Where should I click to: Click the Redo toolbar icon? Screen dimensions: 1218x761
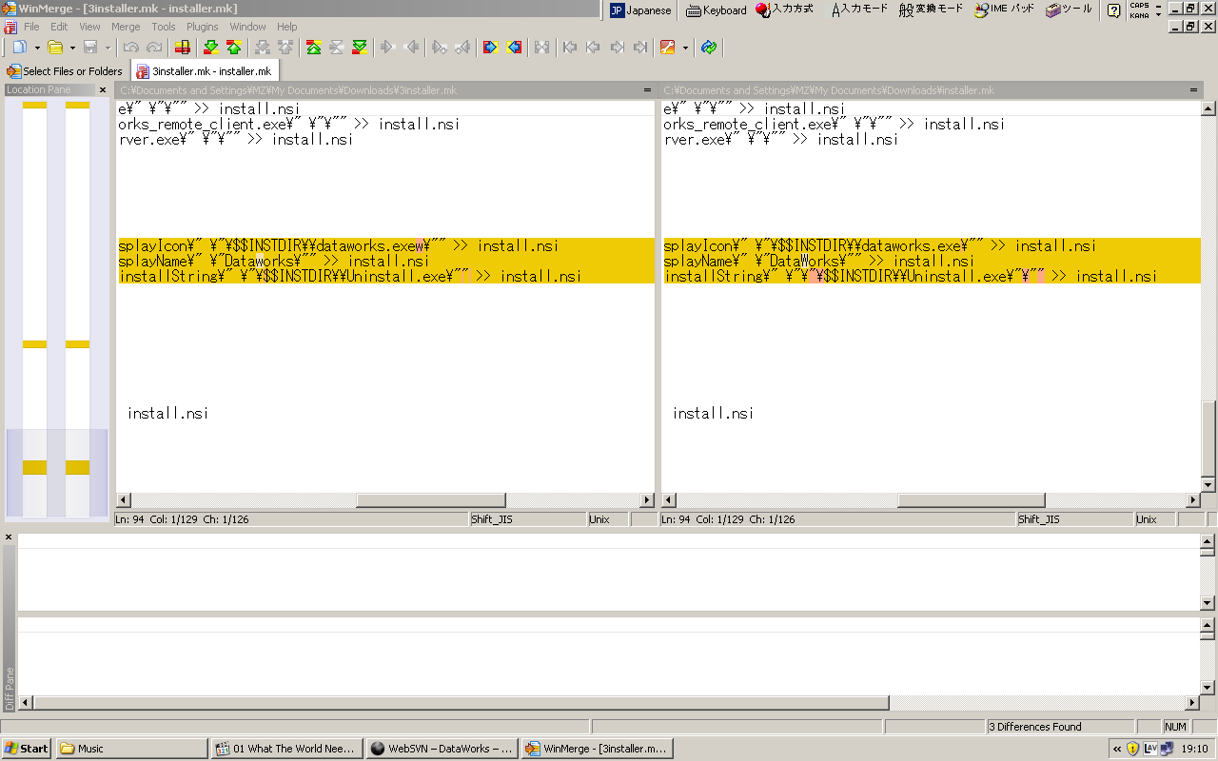point(154,47)
